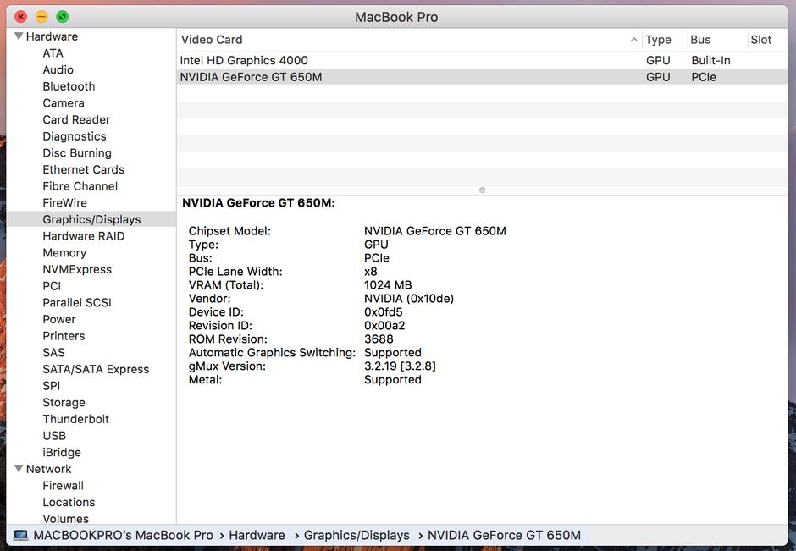The width and height of the screenshot is (796, 551).
Task: Open the SPI category
Action: tap(52, 386)
